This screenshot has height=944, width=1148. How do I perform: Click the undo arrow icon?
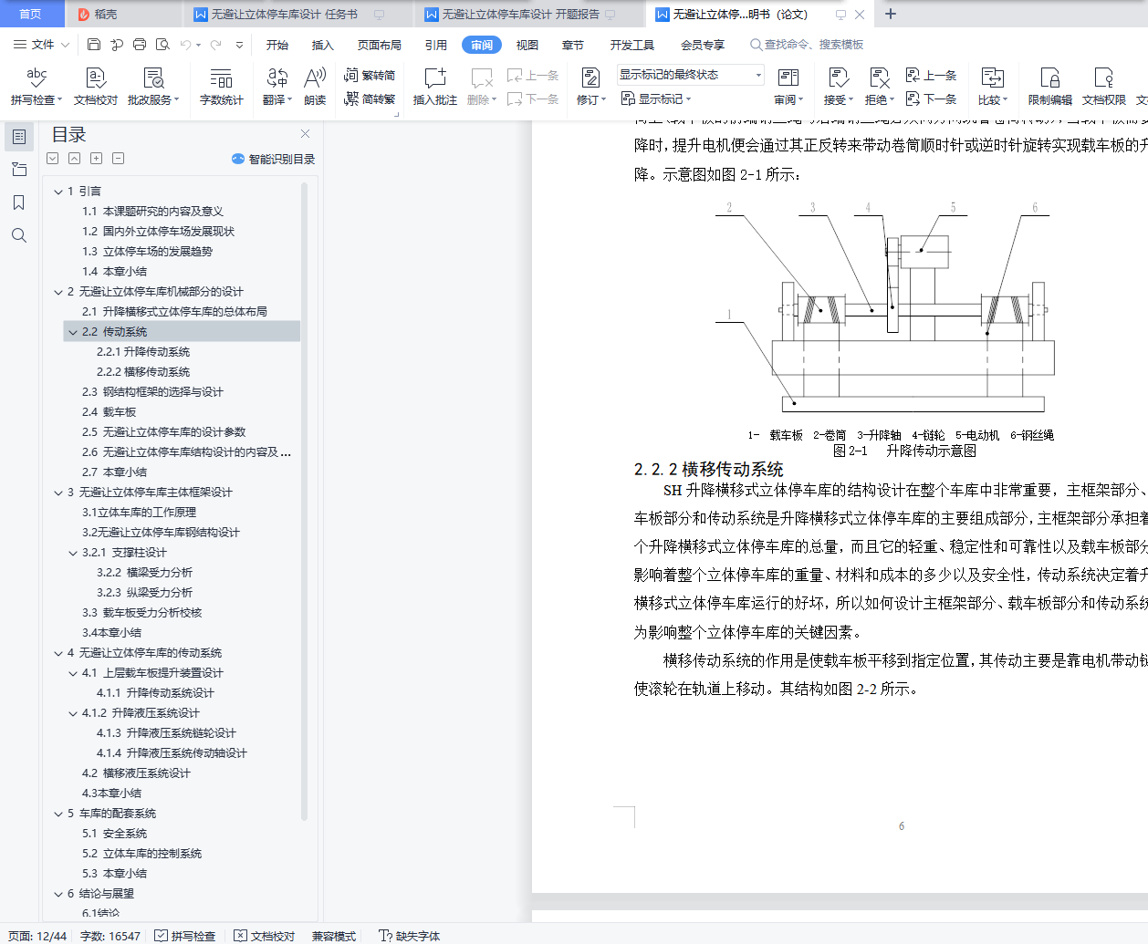point(186,44)
